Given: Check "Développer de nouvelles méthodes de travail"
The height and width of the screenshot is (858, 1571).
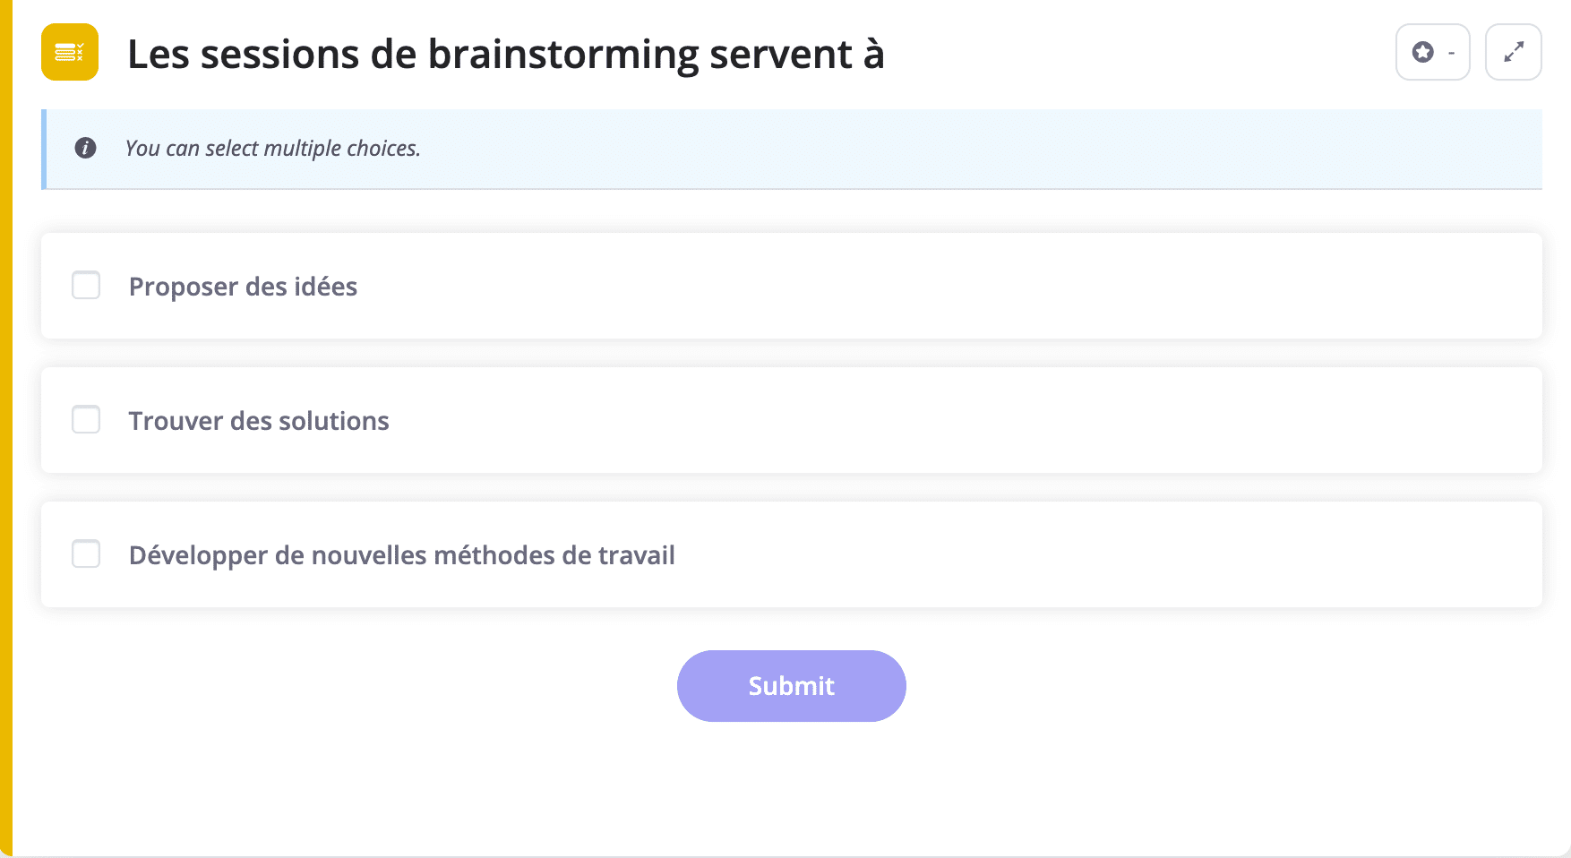Looking at the screenshot, I should (x=86, y=553).
